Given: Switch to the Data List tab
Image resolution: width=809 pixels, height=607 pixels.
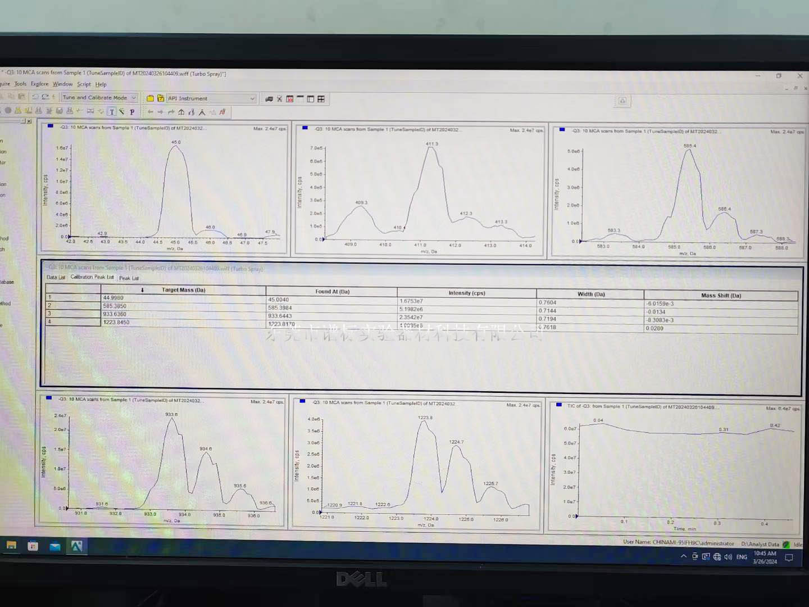Looking at the screenshot, I should pyautogui.click(x=56, y=277).
